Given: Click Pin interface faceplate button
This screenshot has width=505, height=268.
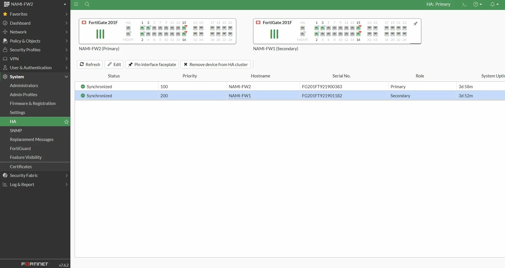Looking at the screenshot, I should [x=152, y=64].
